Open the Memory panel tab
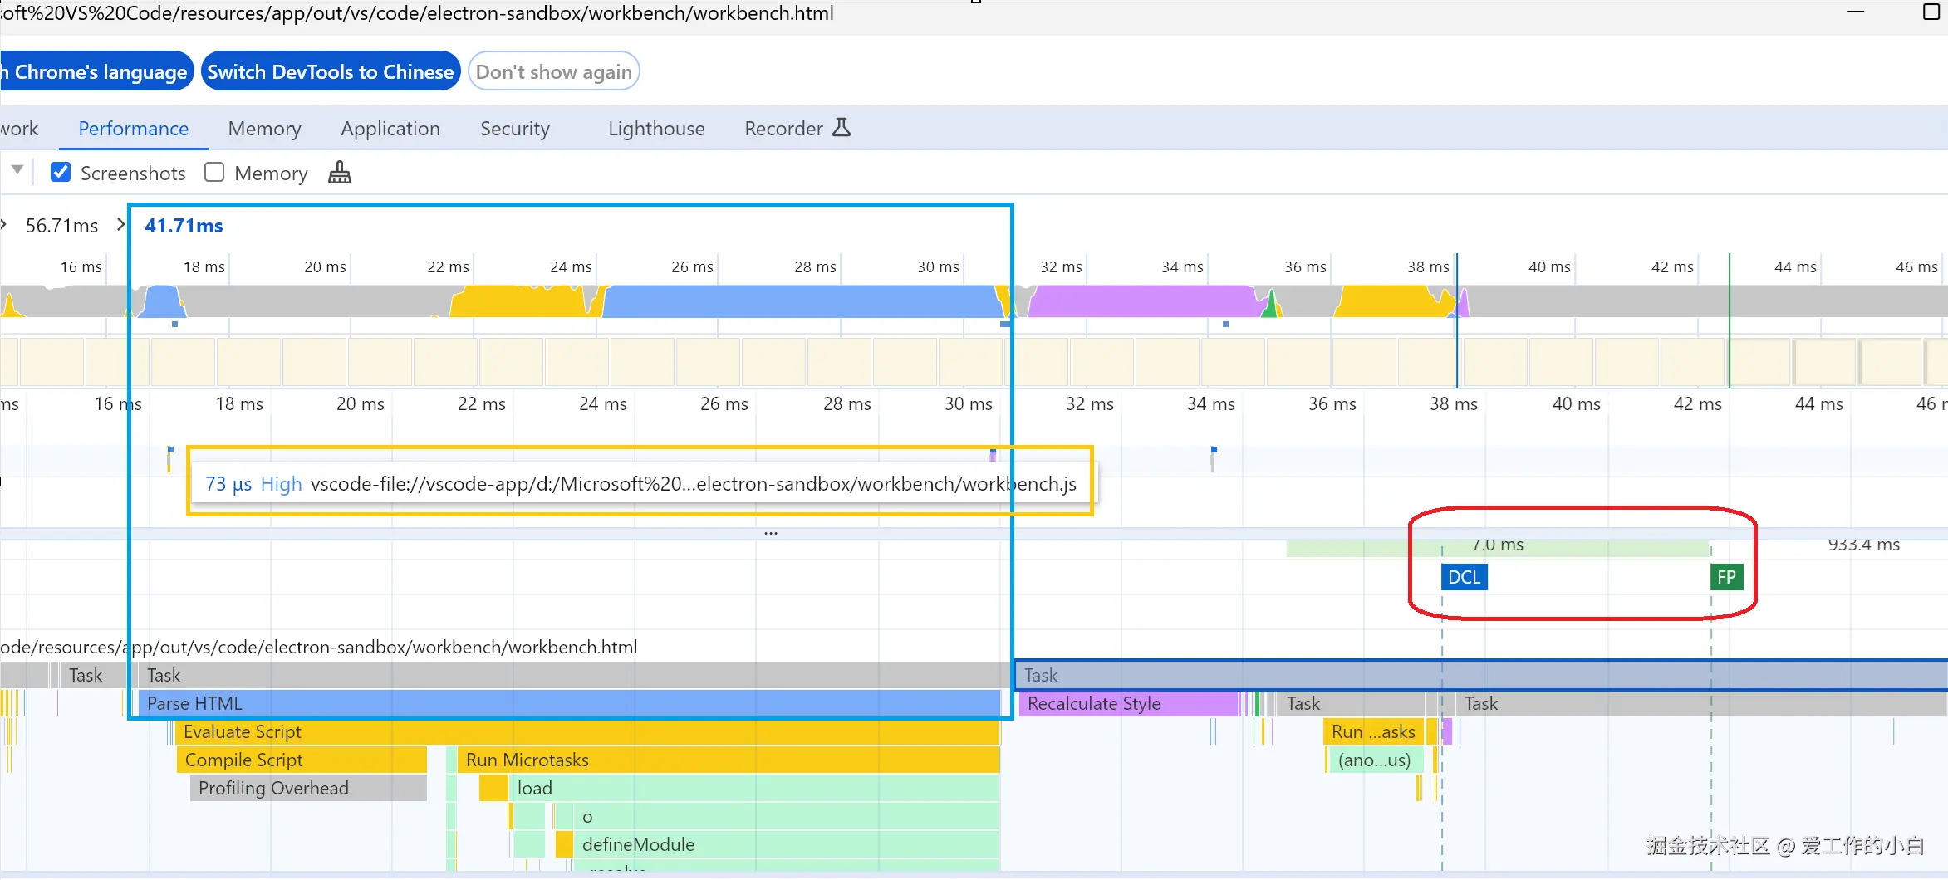Viewport: 1948px width, 880px height. click(x=264, y=129)
